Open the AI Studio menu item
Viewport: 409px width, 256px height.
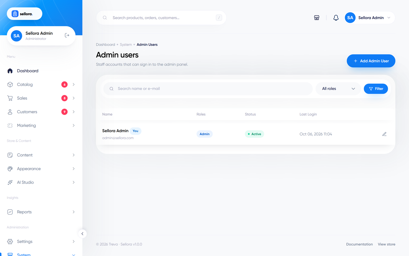point(41,182)
